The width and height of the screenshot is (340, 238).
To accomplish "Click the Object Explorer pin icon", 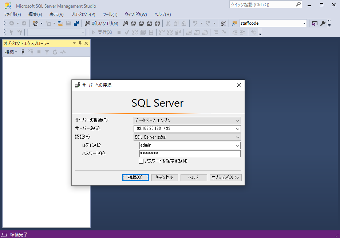I will (80, 43).
